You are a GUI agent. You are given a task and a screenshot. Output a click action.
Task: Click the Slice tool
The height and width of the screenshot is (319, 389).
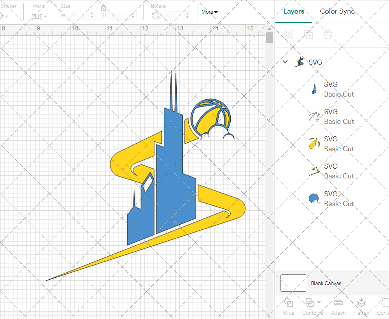point(289,306)
